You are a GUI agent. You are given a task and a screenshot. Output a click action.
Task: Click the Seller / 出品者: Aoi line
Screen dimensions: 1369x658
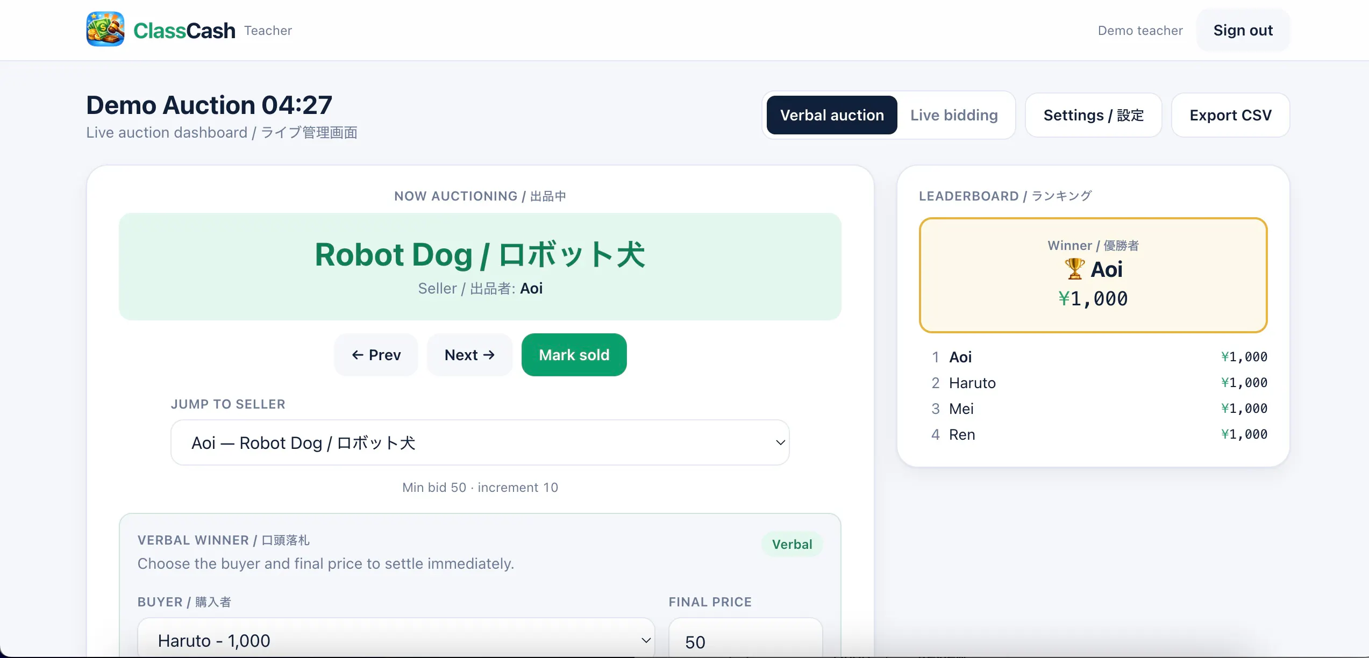480,289
